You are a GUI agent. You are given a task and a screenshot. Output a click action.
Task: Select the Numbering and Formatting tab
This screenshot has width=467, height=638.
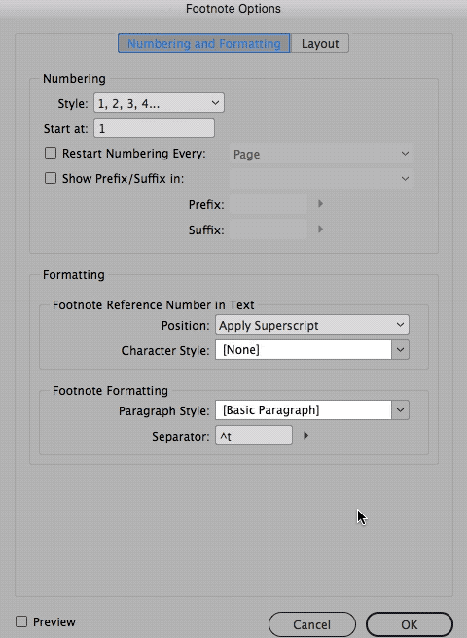(204, 43)
